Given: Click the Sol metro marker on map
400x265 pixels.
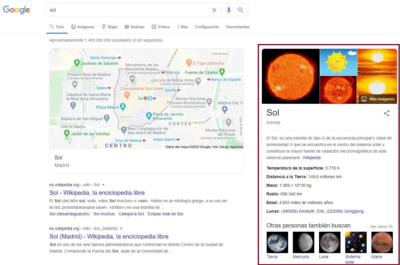Looking at the screenshot, I should point(146,98).
